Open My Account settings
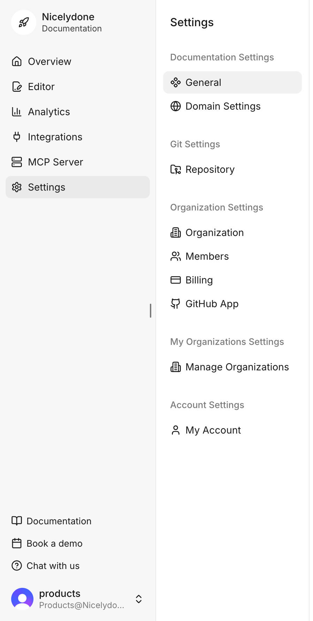Screen dimensions: 313x621 (x=213, y=430)
